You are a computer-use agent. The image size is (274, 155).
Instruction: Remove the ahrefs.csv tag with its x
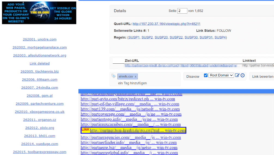point(135,76)
